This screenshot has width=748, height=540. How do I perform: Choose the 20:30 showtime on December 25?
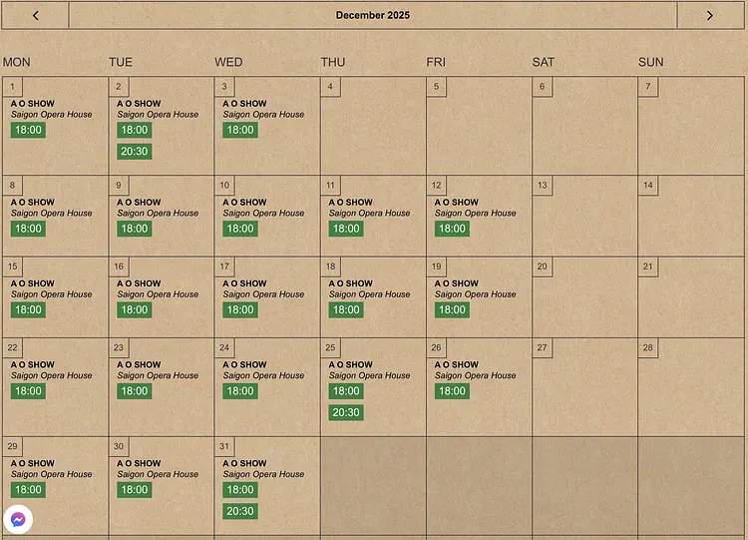coord(346,412)
